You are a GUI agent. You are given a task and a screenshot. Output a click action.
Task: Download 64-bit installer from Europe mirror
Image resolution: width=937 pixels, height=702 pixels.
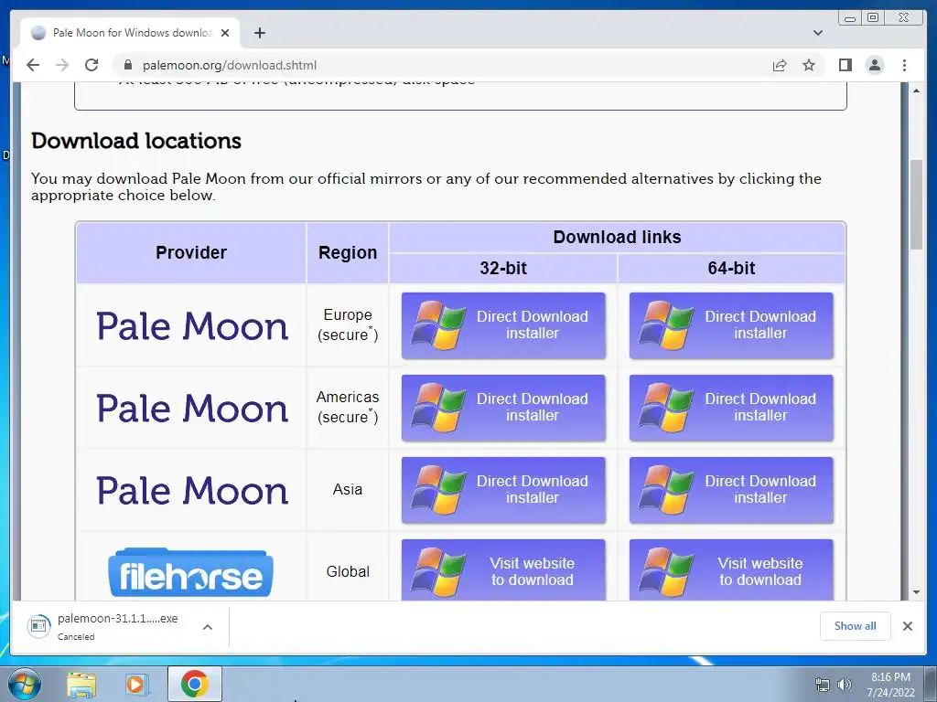[x=731, y=325]
